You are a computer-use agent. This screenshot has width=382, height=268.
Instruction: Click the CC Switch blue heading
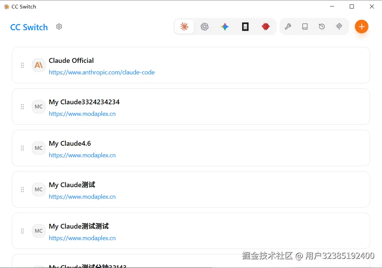pos(29,27)
